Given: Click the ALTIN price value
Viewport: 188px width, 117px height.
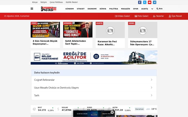Looking at the screenshot, I should coord(118,110).
